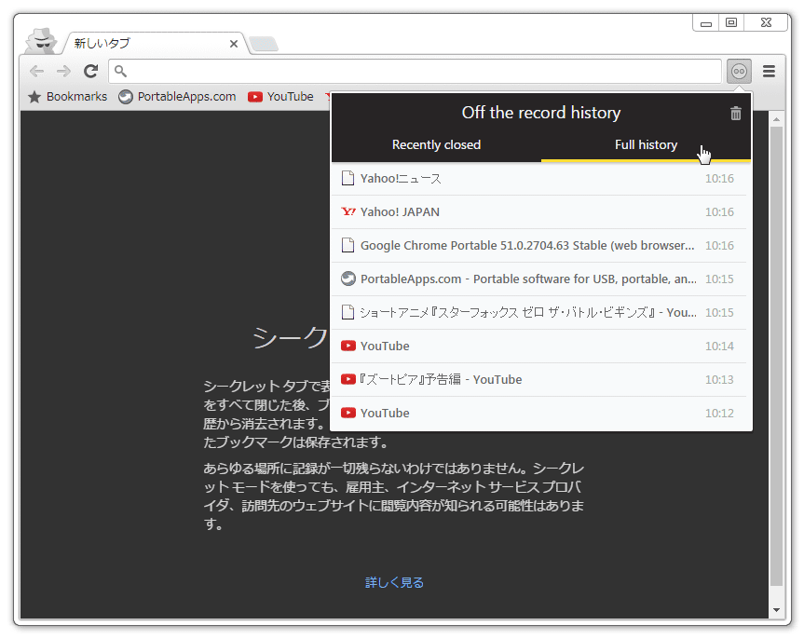This screenshot has width=804, height=639.
Task: Click the Bookmarks star icon
Action: (34, 97)
